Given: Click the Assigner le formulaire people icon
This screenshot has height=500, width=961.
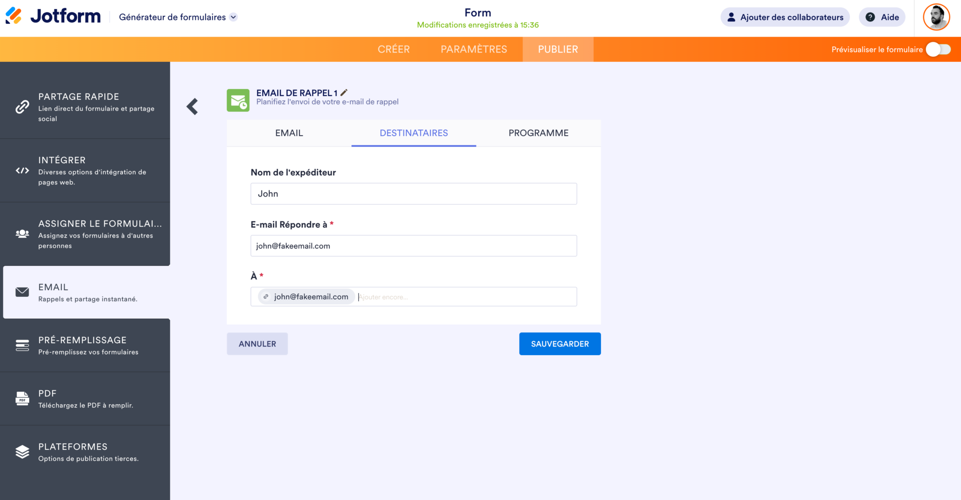Looking at the screenshot, I should (22, 234).
